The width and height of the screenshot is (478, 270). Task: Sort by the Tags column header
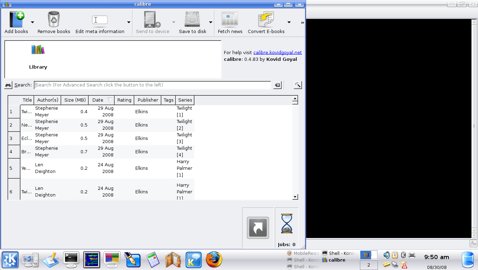tap(168, 100)
